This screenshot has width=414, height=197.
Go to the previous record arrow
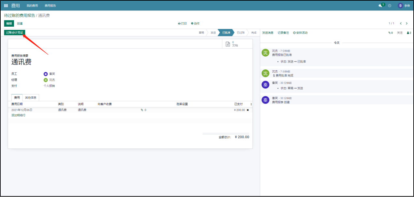click(x=401, y=23)
